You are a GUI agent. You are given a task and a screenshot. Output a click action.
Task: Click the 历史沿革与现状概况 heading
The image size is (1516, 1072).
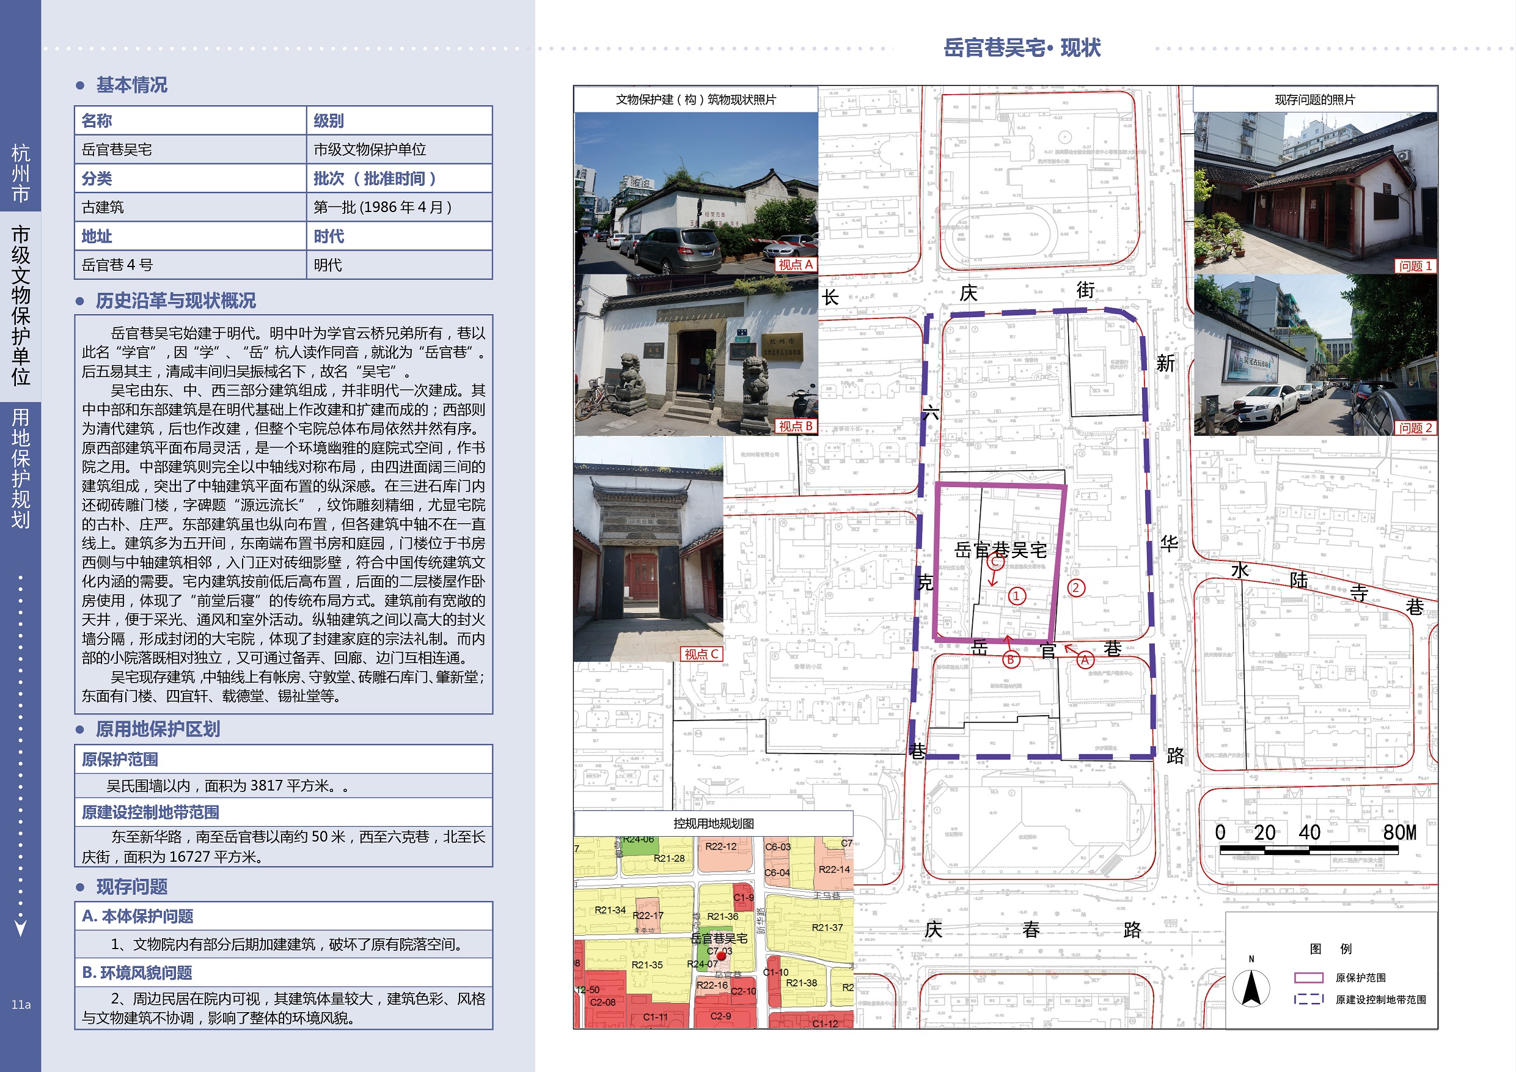[175, 301]
